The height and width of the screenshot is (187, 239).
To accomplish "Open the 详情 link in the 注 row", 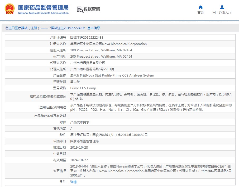I will 74,182.
